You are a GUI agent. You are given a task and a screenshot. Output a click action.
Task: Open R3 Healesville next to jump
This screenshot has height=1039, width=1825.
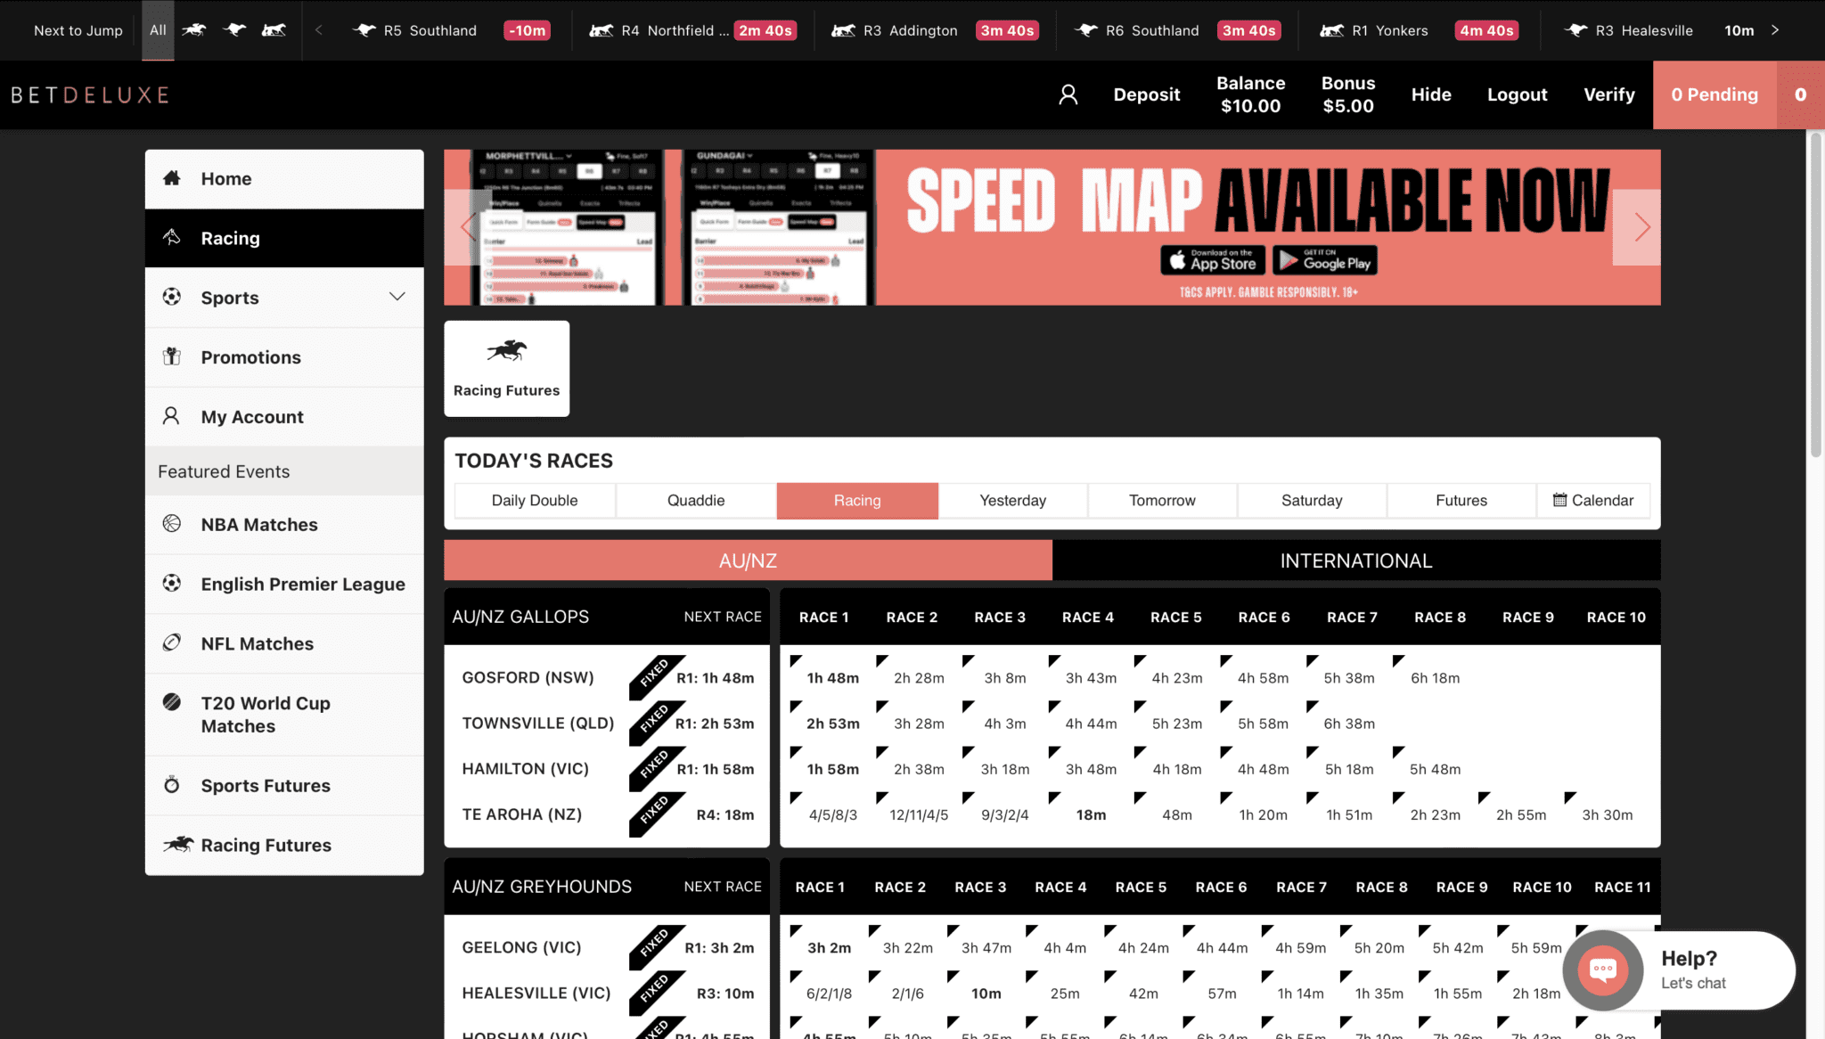(x=1659, y=30)
